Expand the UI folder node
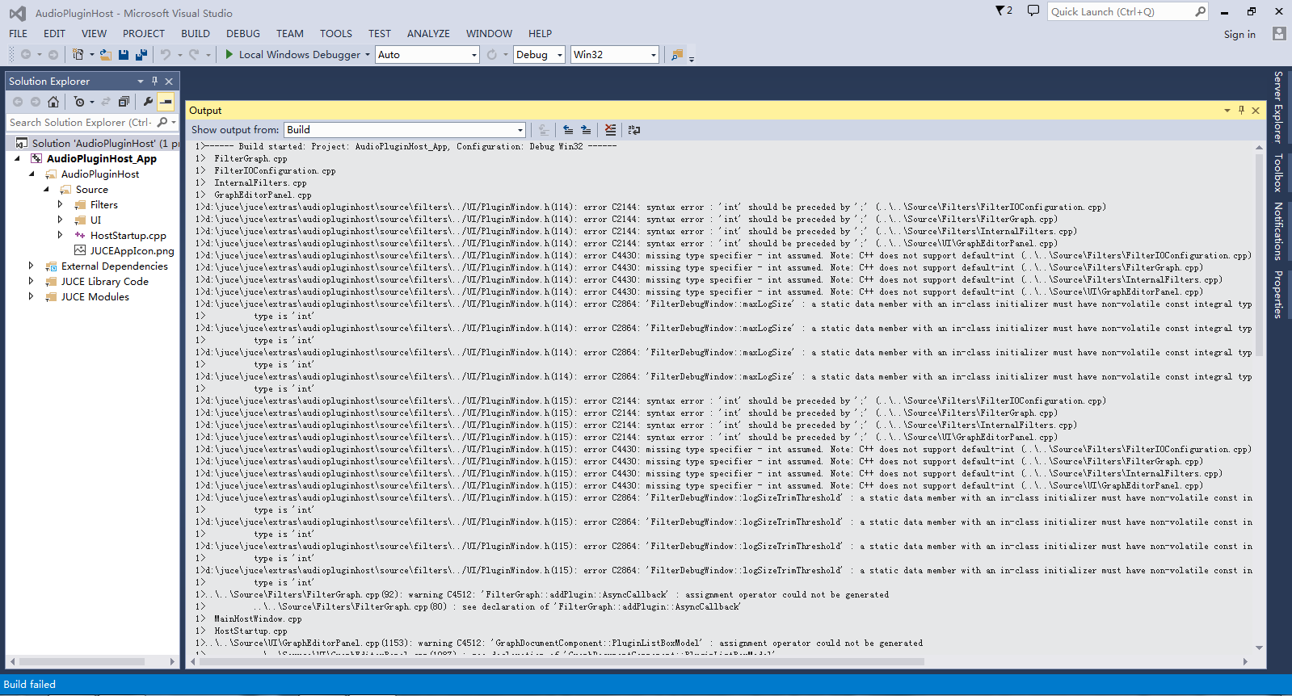The width and height of the screenshot is (1292, 696). click(x=60, y=220)
